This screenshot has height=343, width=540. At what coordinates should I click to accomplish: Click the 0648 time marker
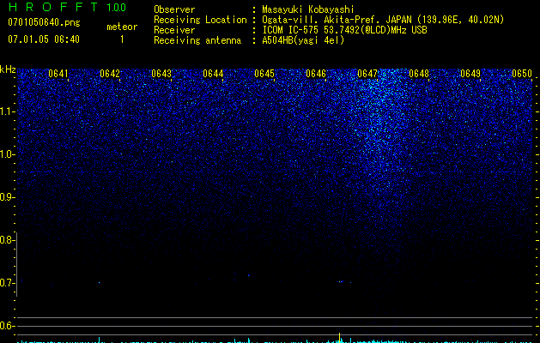[419, 74]
